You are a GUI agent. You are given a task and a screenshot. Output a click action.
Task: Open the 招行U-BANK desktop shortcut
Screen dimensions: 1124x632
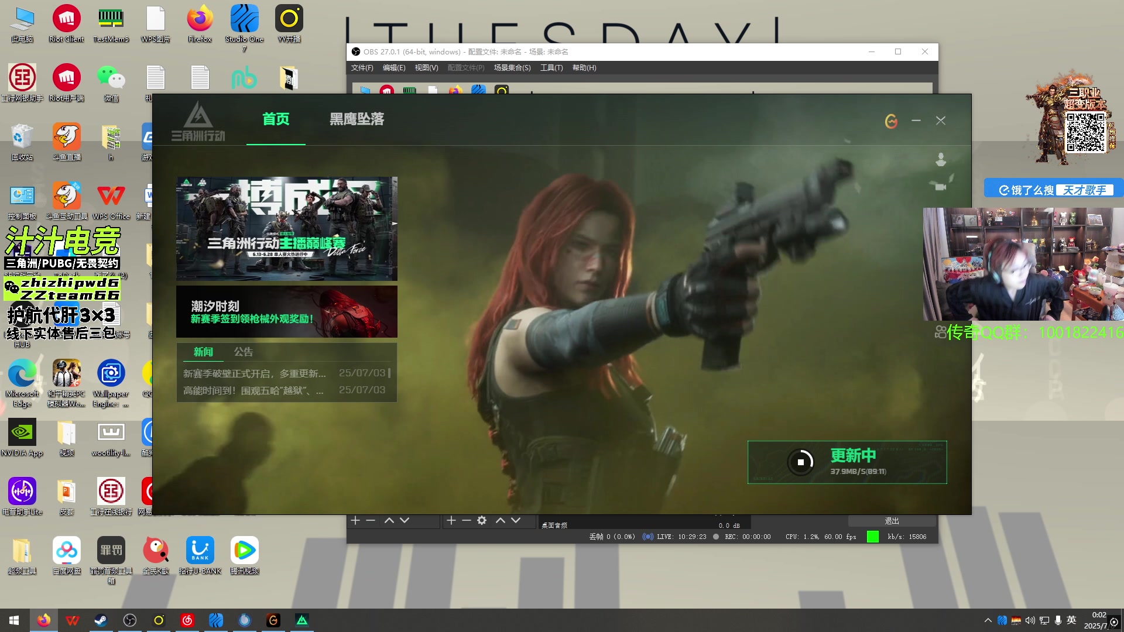pos(200,556)
